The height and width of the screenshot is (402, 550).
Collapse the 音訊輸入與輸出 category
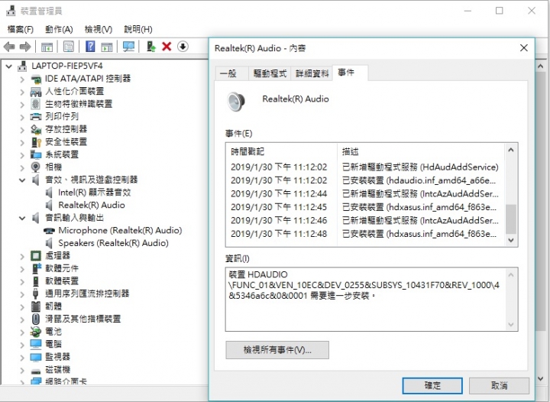tap(22, 218)
